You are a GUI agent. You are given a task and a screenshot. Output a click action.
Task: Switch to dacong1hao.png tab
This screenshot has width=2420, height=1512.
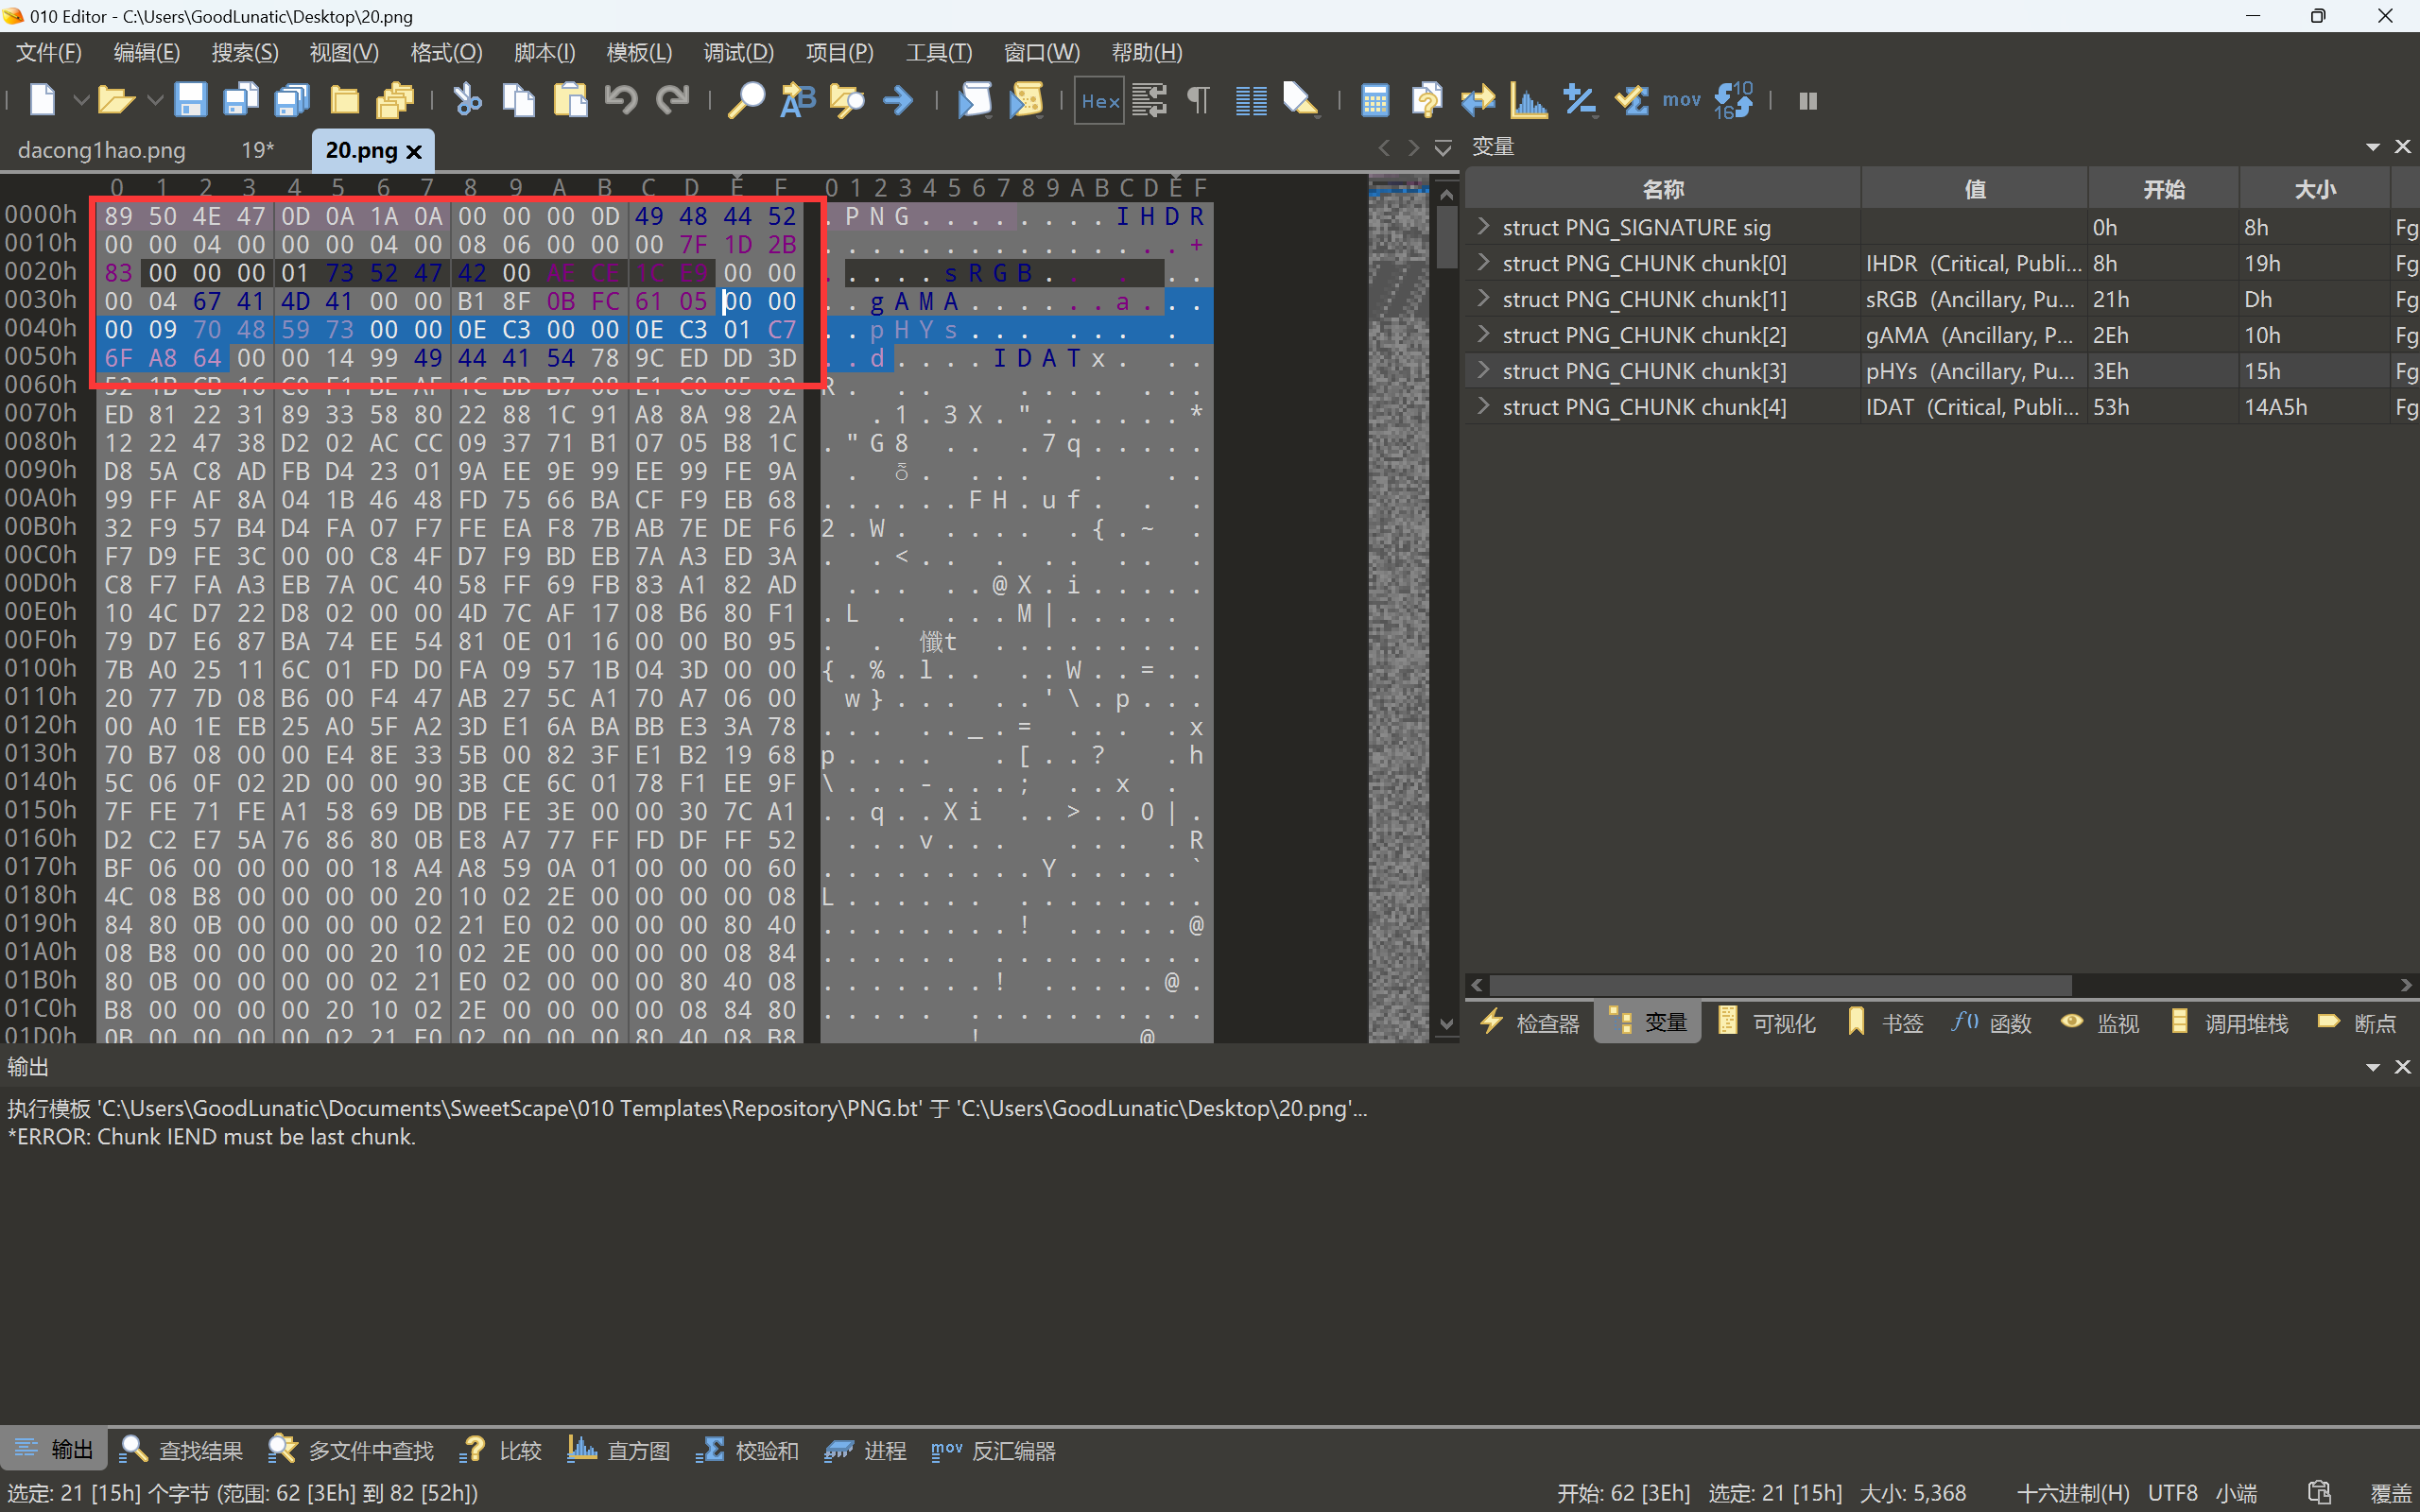(102, 150)
